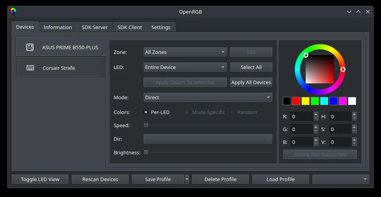
Task: Decrease the S value with down arrow
Action: [x=354, y=131]
